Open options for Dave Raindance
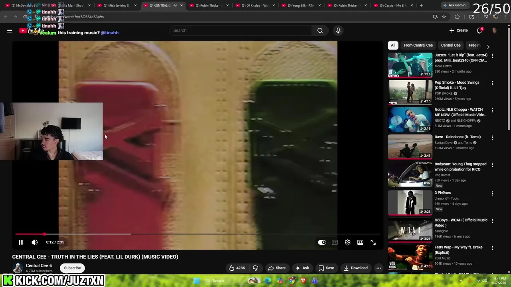This screenshot has height=287, width=511. [492, 138]
